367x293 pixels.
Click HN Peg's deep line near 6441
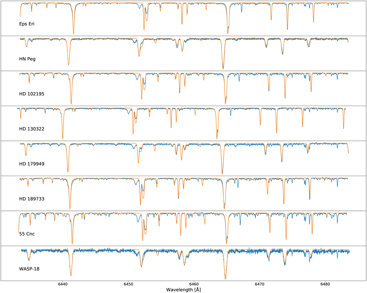(x=69, y=63)
